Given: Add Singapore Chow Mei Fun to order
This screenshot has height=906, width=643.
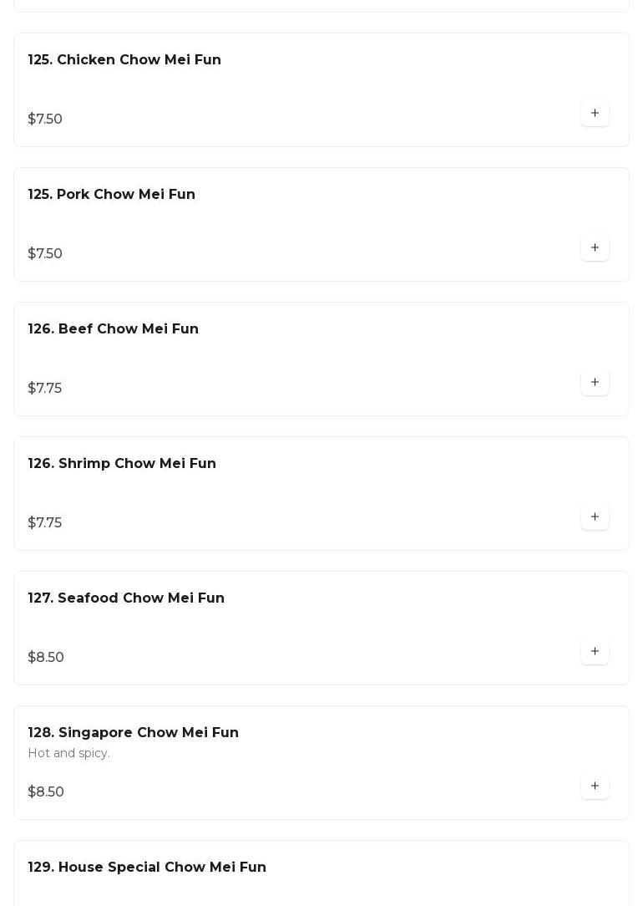Looking at the screenshot, I should coord(595,786).
